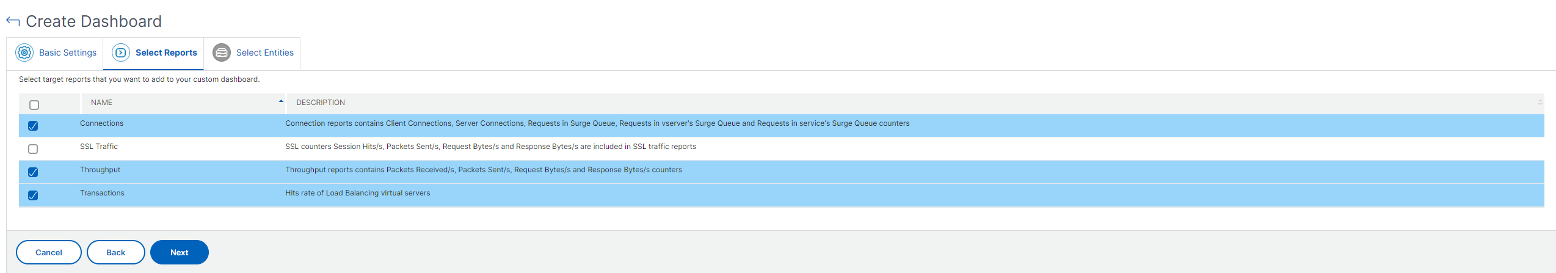Screen dimensions: 1556x273
Task: Click the Basic Settings gear icon
Action: click(x=24, y=53)
